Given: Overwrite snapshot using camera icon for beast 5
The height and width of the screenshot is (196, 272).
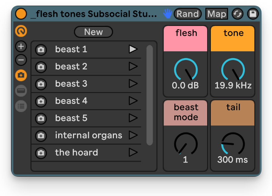Looking at the screenshot, I should pos(41,118).
